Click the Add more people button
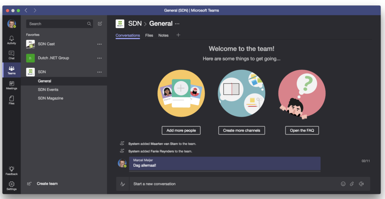This screenshot has height=199, width=385. tap(181, 130)
